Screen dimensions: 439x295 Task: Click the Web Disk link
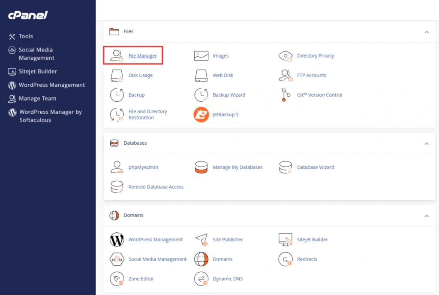223,76
